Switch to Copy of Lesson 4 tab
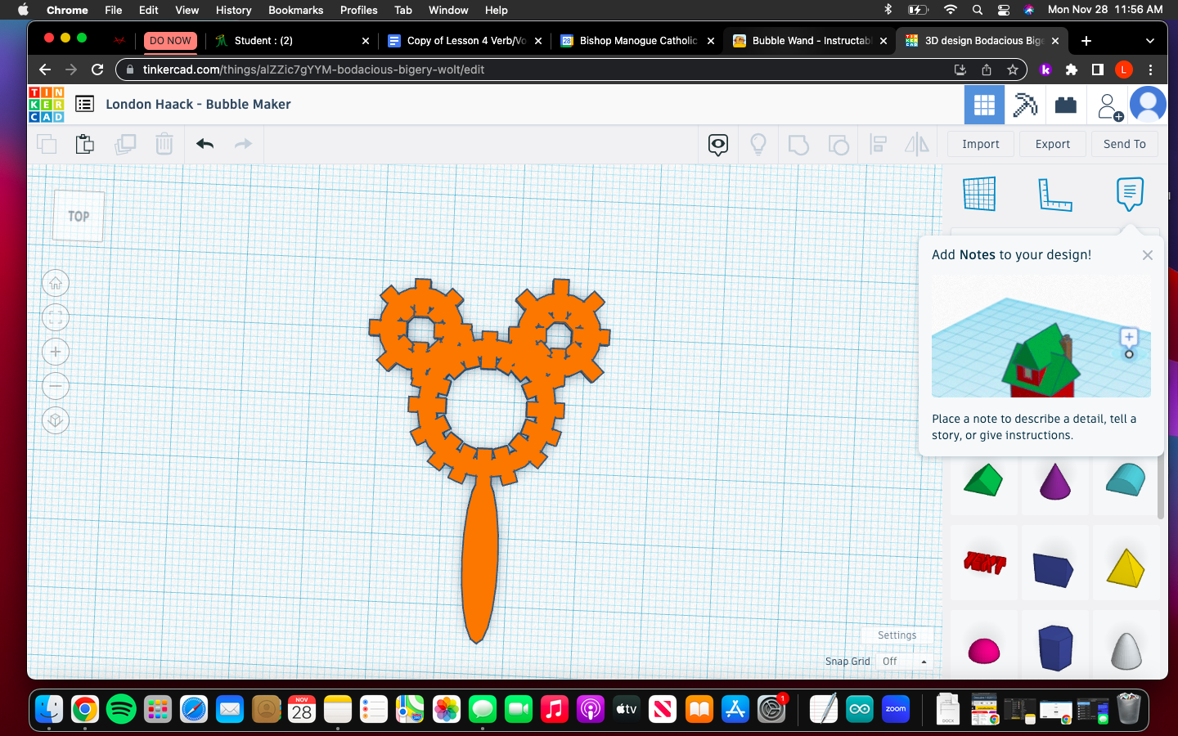The image size is (1178, 736). coord(465,41)
